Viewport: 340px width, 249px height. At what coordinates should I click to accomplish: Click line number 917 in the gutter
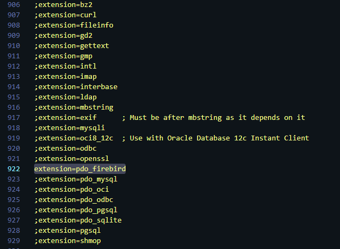(x=14, y=118)
